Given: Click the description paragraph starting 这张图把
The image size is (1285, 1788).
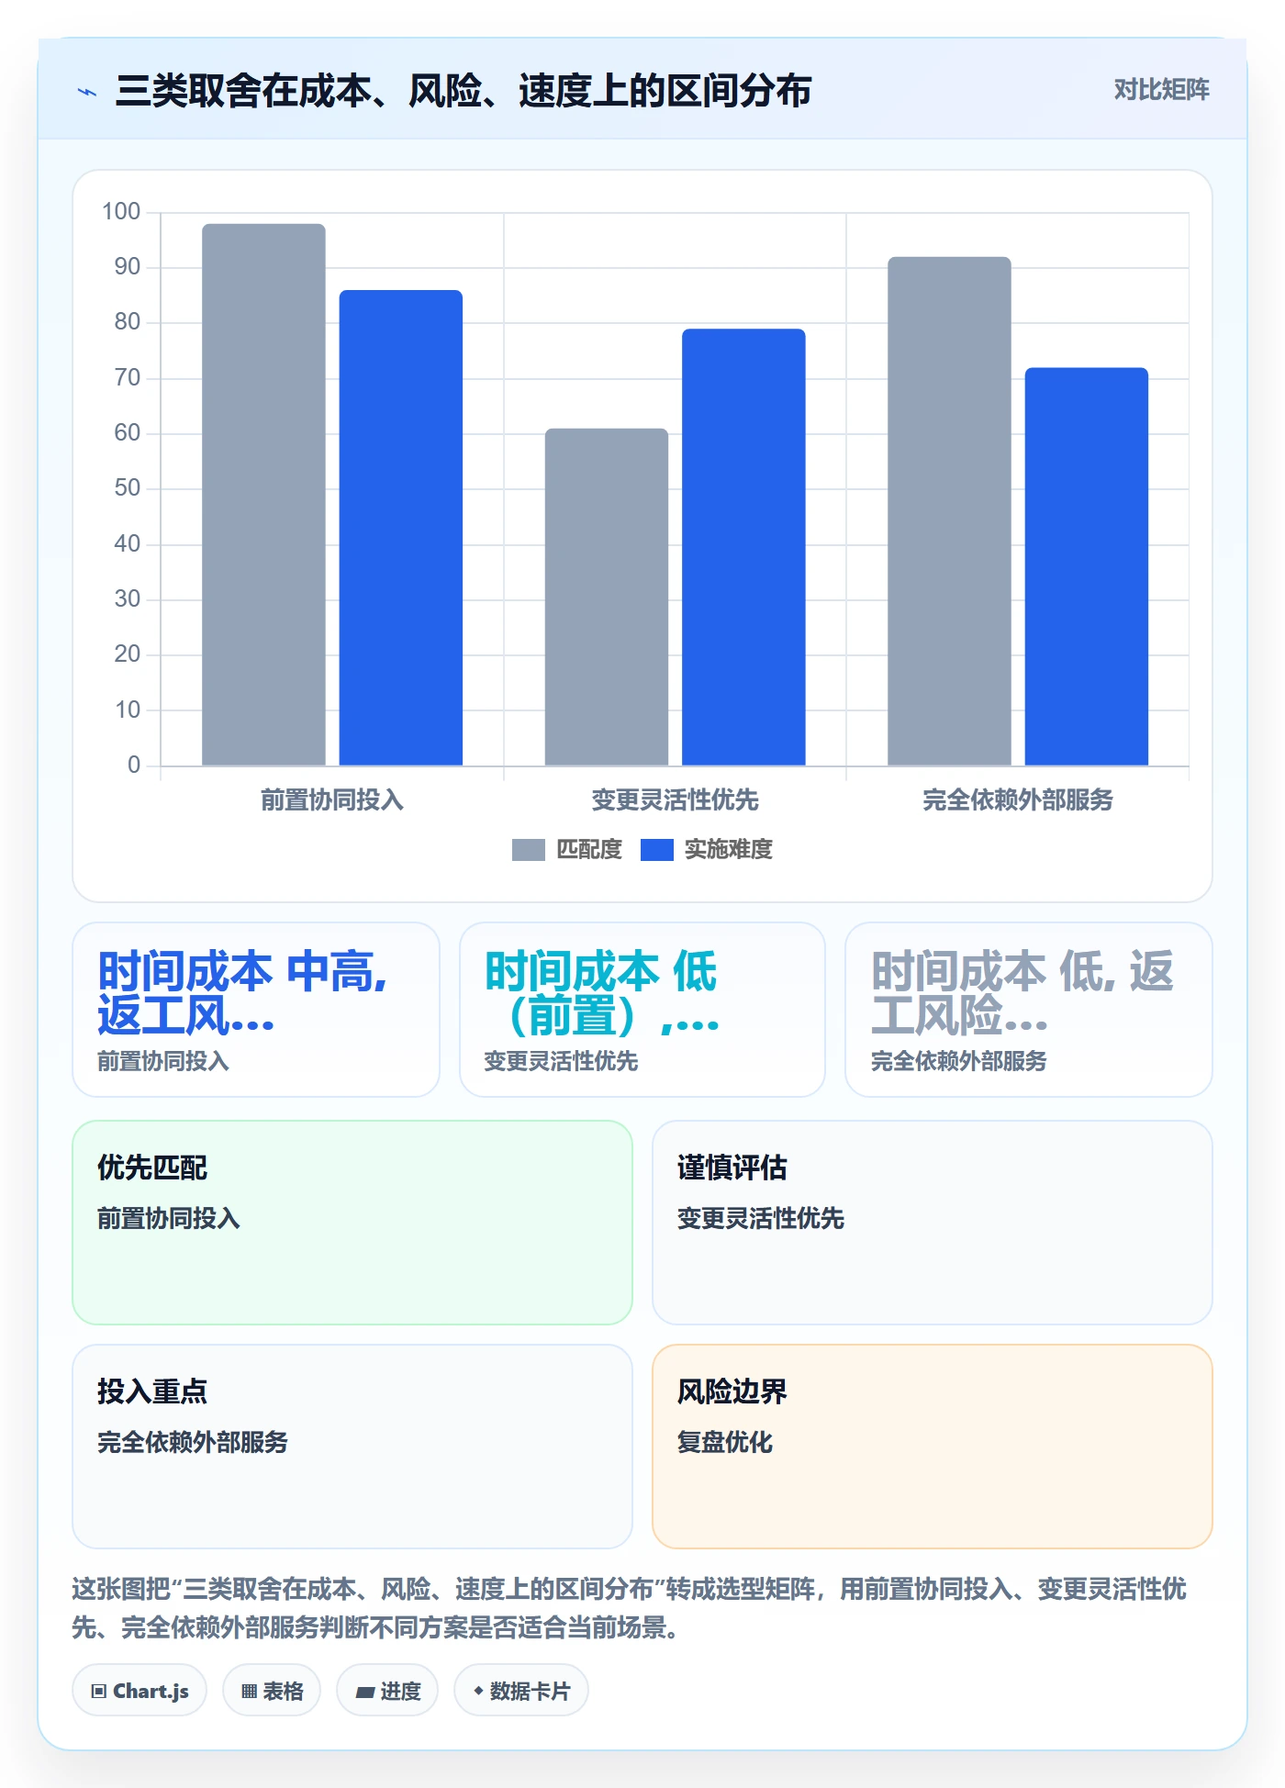Looking at the screenshot, I should coord(630,1608).
